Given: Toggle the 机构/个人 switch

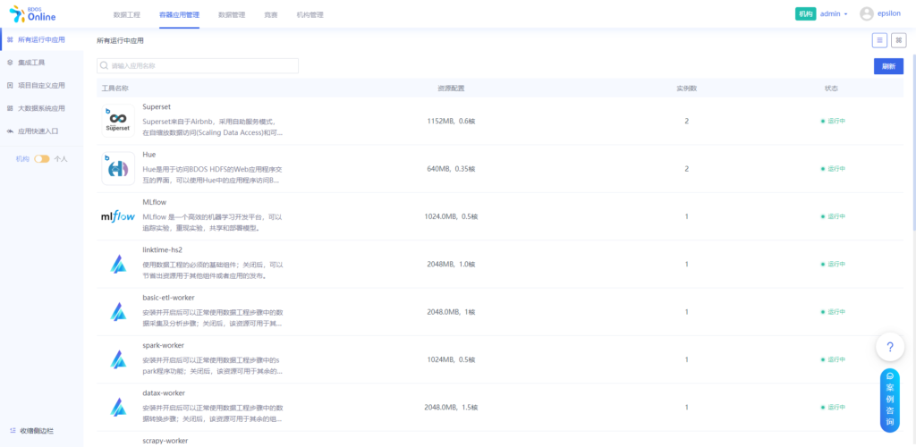Looking at the screenshot, I should [41, 159].
